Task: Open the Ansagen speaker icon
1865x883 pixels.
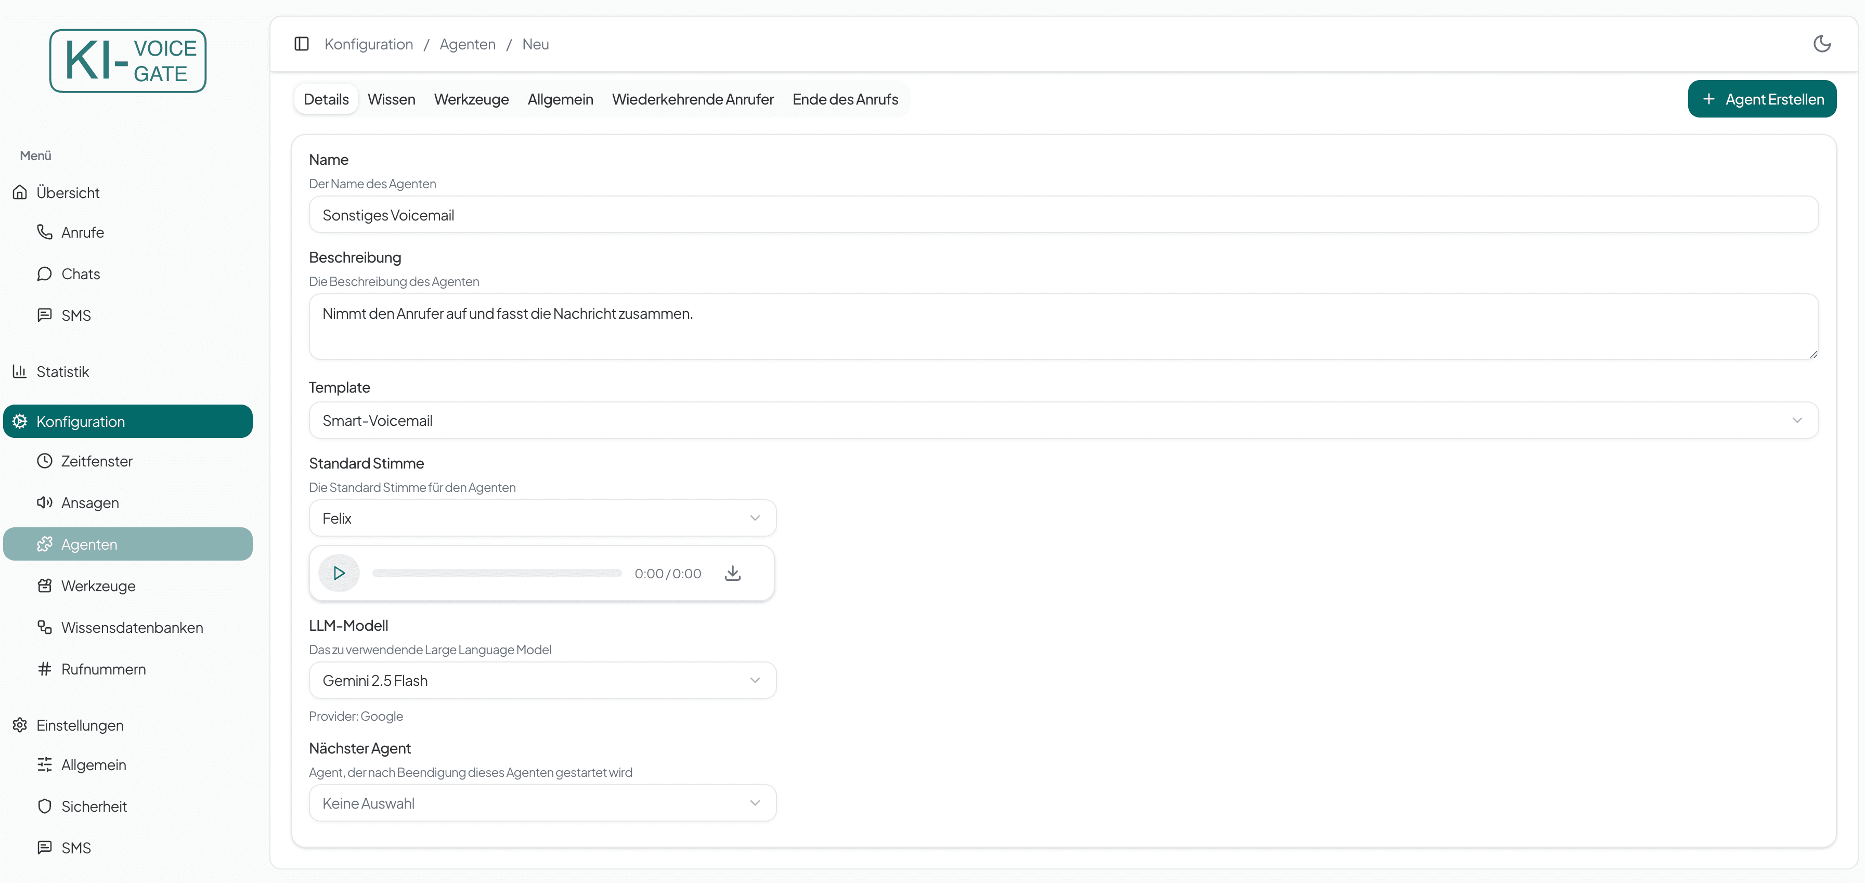Action: tap(44, 502)
